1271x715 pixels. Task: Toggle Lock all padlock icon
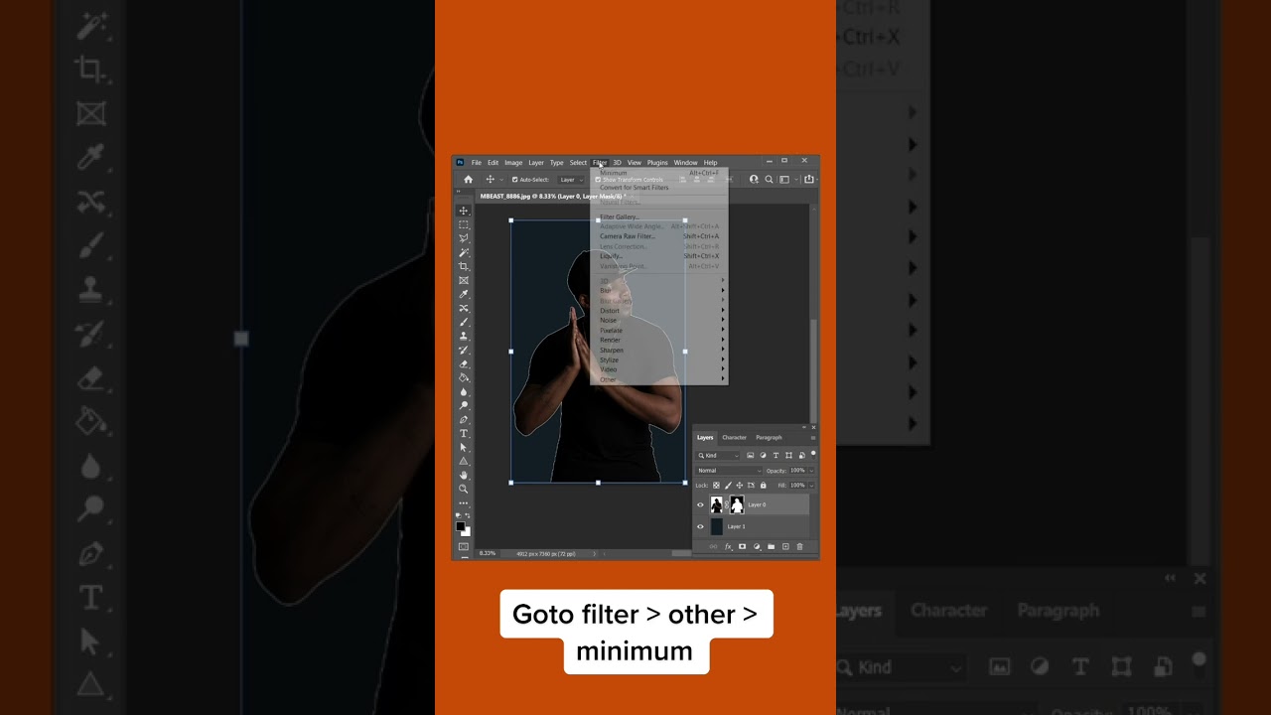(x=764, y=486)
